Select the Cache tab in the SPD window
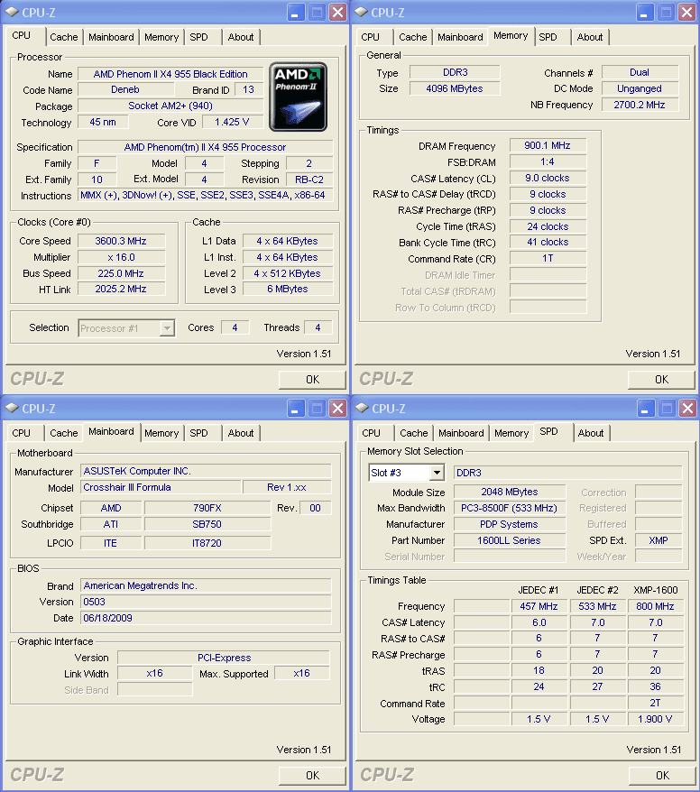 [x=414, y=433]
